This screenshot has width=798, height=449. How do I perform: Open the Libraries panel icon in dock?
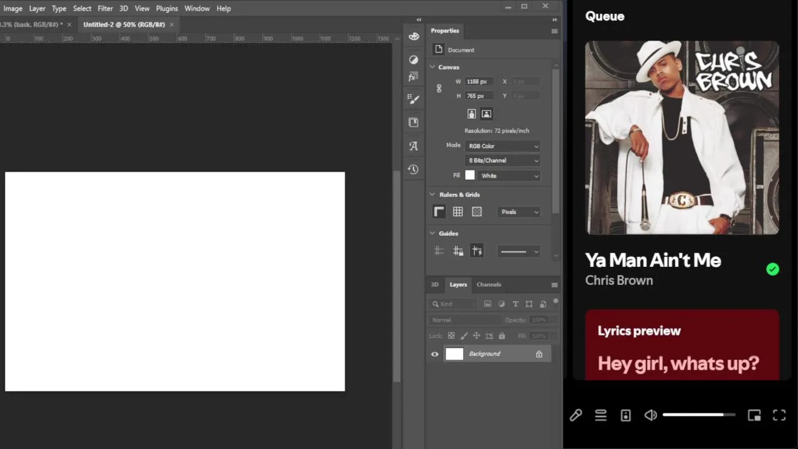pos(413,122)
